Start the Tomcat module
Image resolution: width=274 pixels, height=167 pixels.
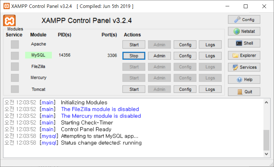[134, 89]
